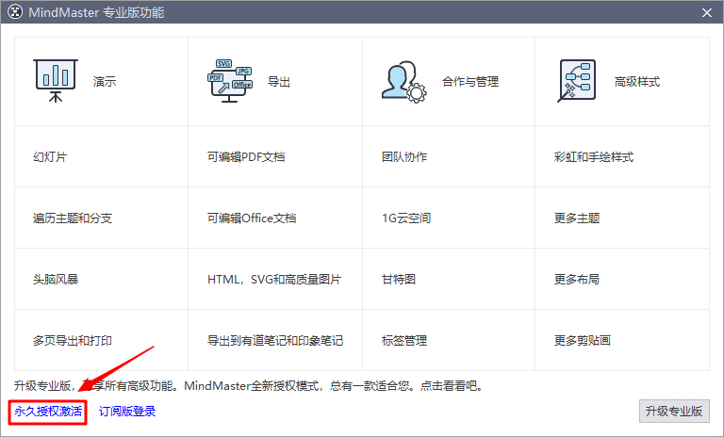Click the 彩虹和手绘样式 feature cell
The width and height of the screenshot is (724, 437).
(x=622, y=156)
